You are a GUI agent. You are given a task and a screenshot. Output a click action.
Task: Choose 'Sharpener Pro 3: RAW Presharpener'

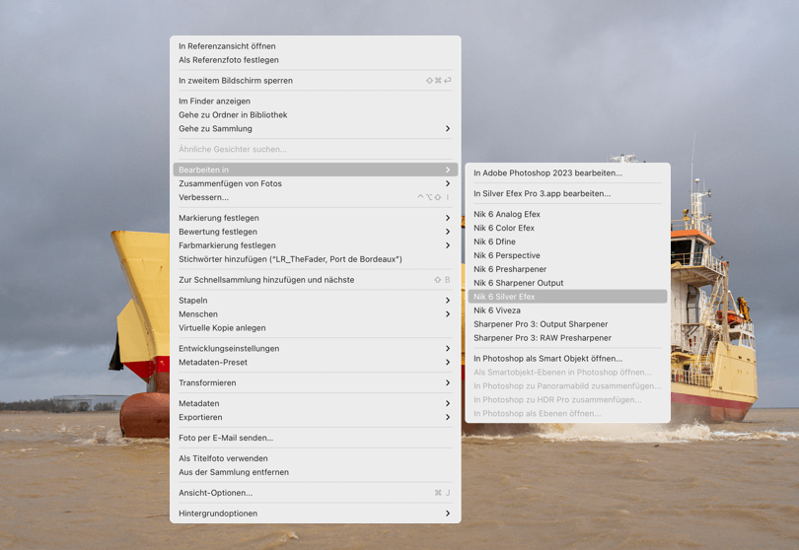[x=567, y=338]
